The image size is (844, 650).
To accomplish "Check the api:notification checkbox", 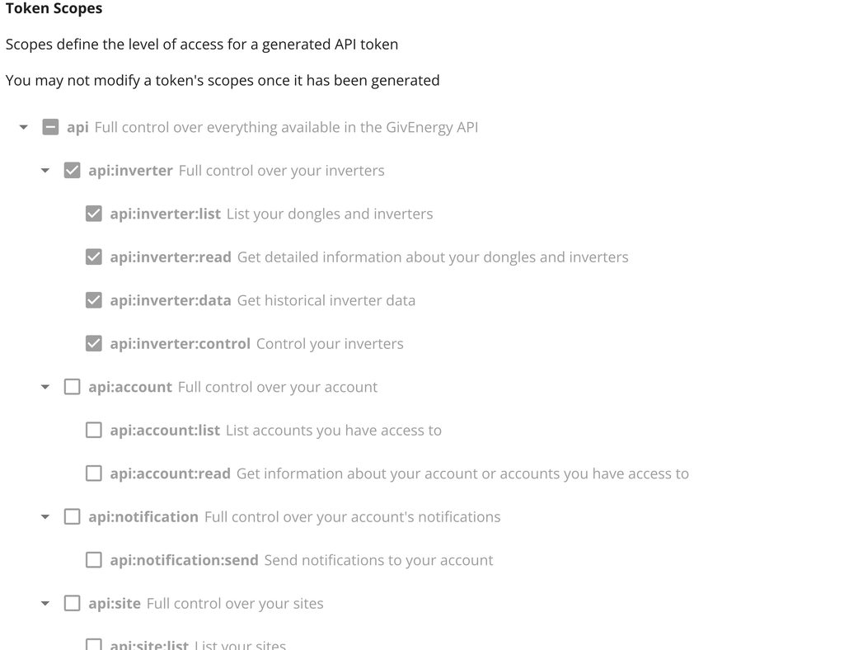I will pyautogui.click(x=73, y=516).
